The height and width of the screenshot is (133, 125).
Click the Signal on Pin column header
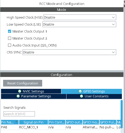(x=33, y=122)
